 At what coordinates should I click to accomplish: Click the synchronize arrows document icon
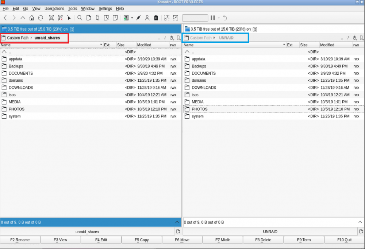tap(97, 18)
